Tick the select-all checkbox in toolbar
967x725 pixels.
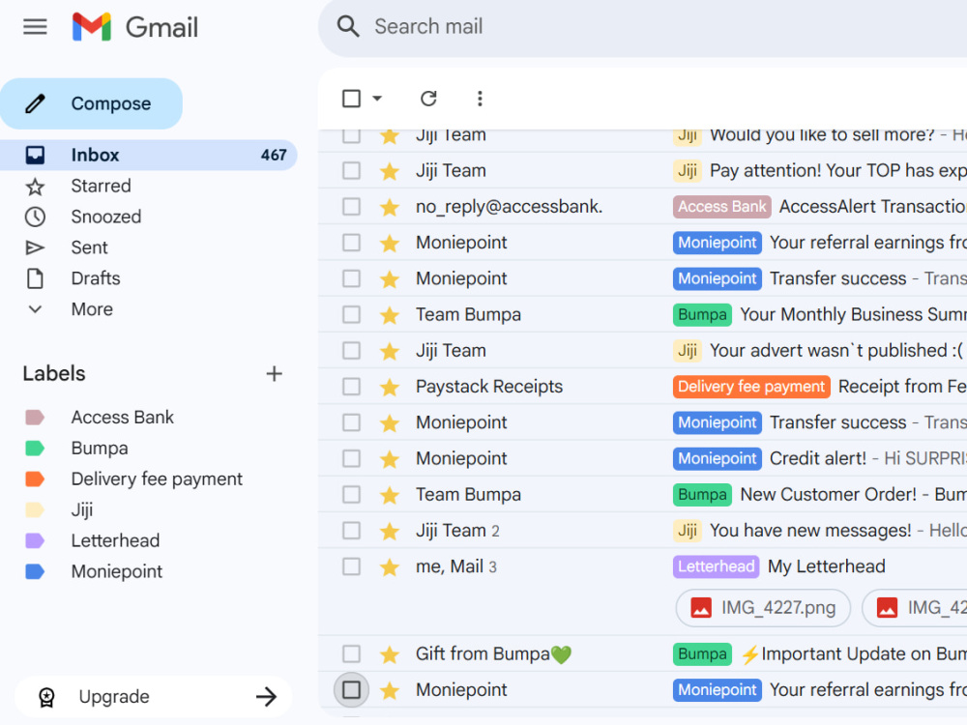tap(352, 99)
